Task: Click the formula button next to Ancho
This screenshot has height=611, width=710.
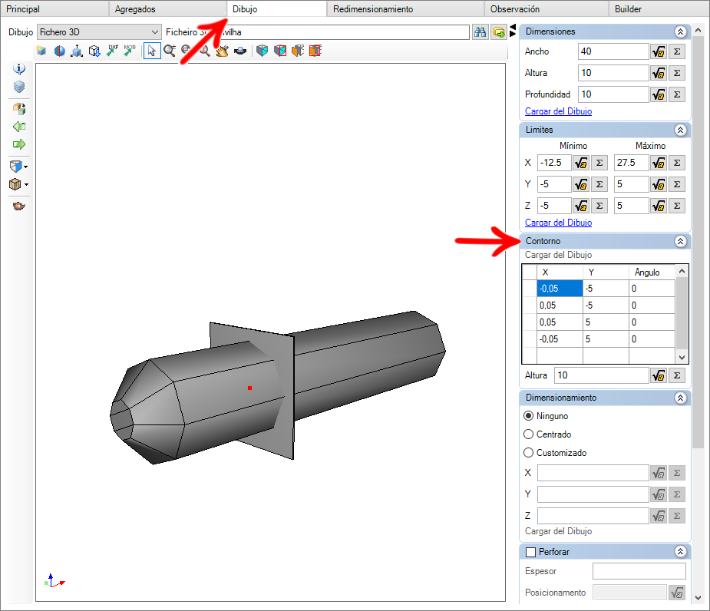Action: tap(659, 51)
